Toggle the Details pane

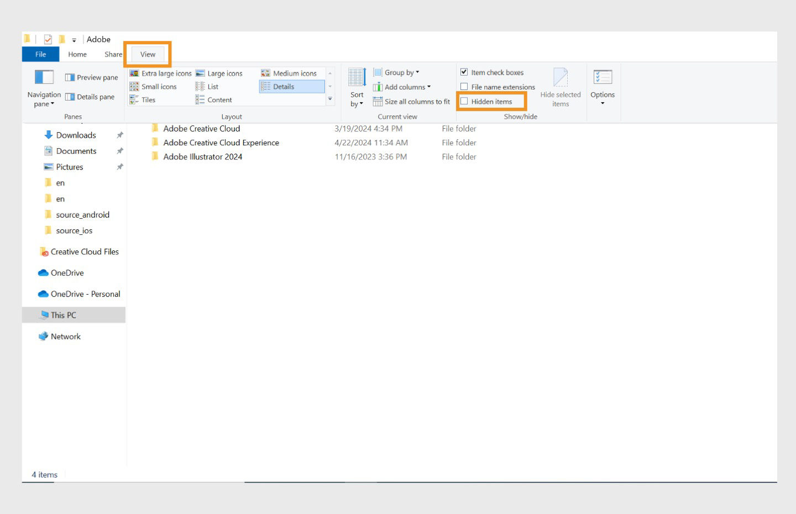[91, 96]
